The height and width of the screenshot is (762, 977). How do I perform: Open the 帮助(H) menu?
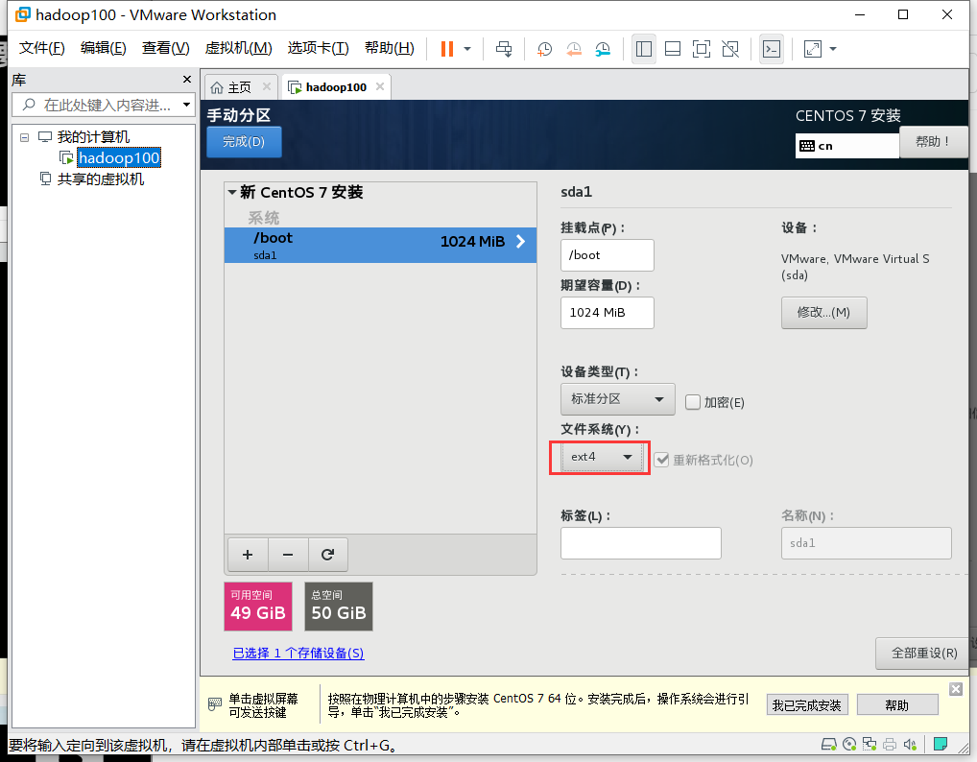(x=390, y=48)
